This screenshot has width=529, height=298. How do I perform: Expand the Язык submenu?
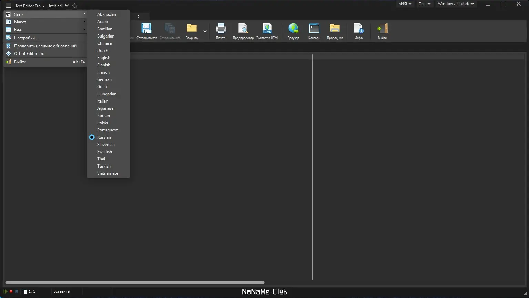click(45, 14)
